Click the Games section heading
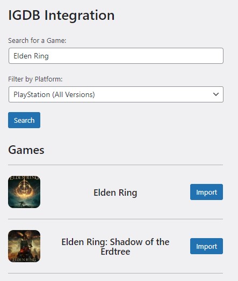Viewport: 238px width, 281px height. point(26,150)
